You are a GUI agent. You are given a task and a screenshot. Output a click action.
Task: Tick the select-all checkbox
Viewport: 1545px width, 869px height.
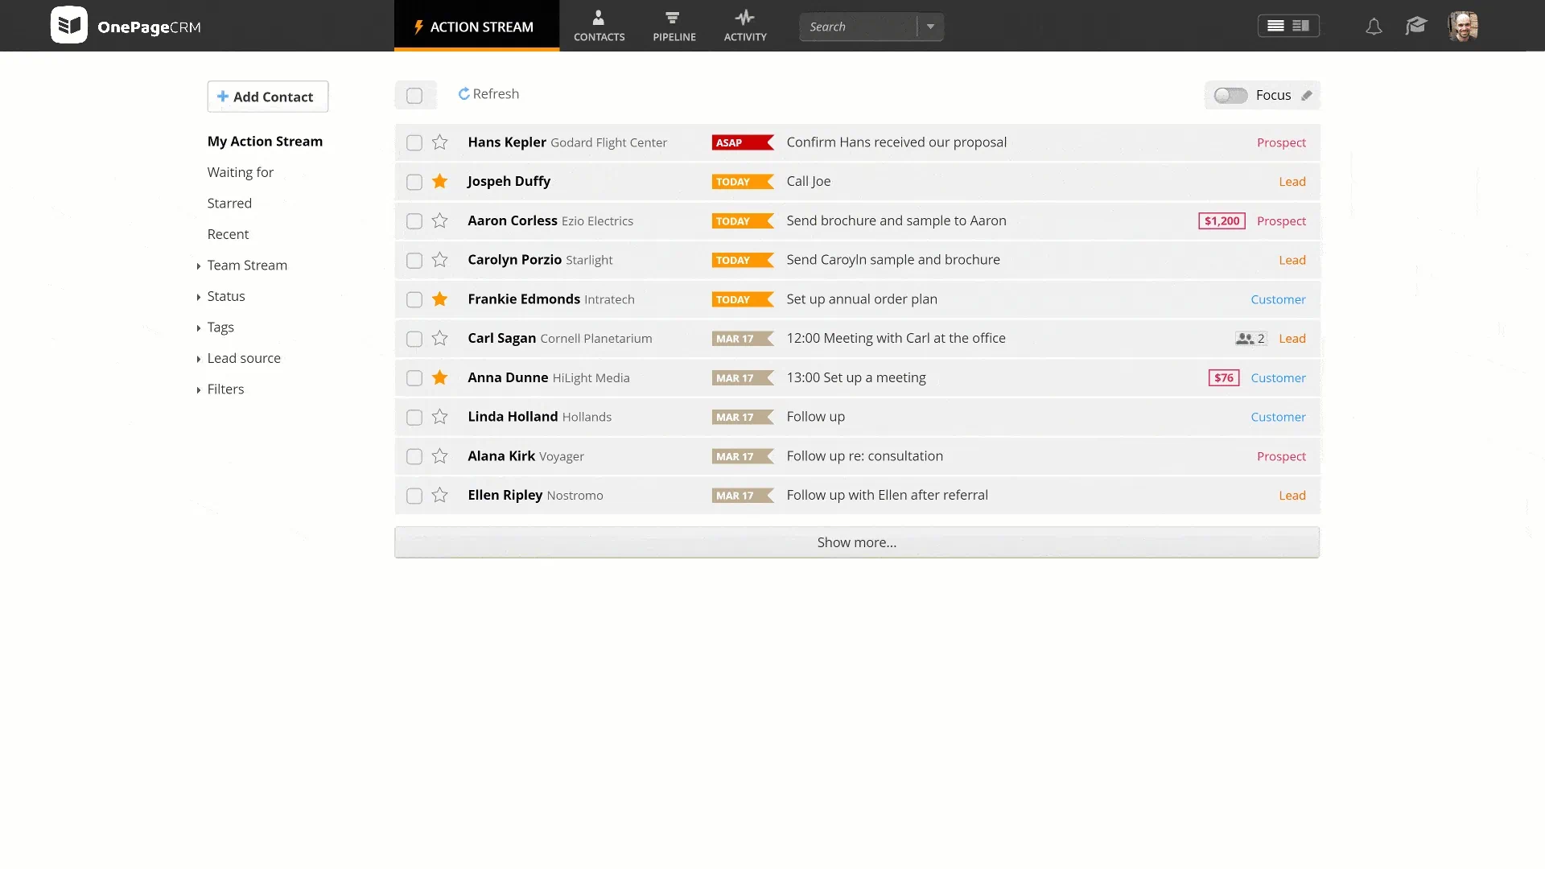(414, 96)
